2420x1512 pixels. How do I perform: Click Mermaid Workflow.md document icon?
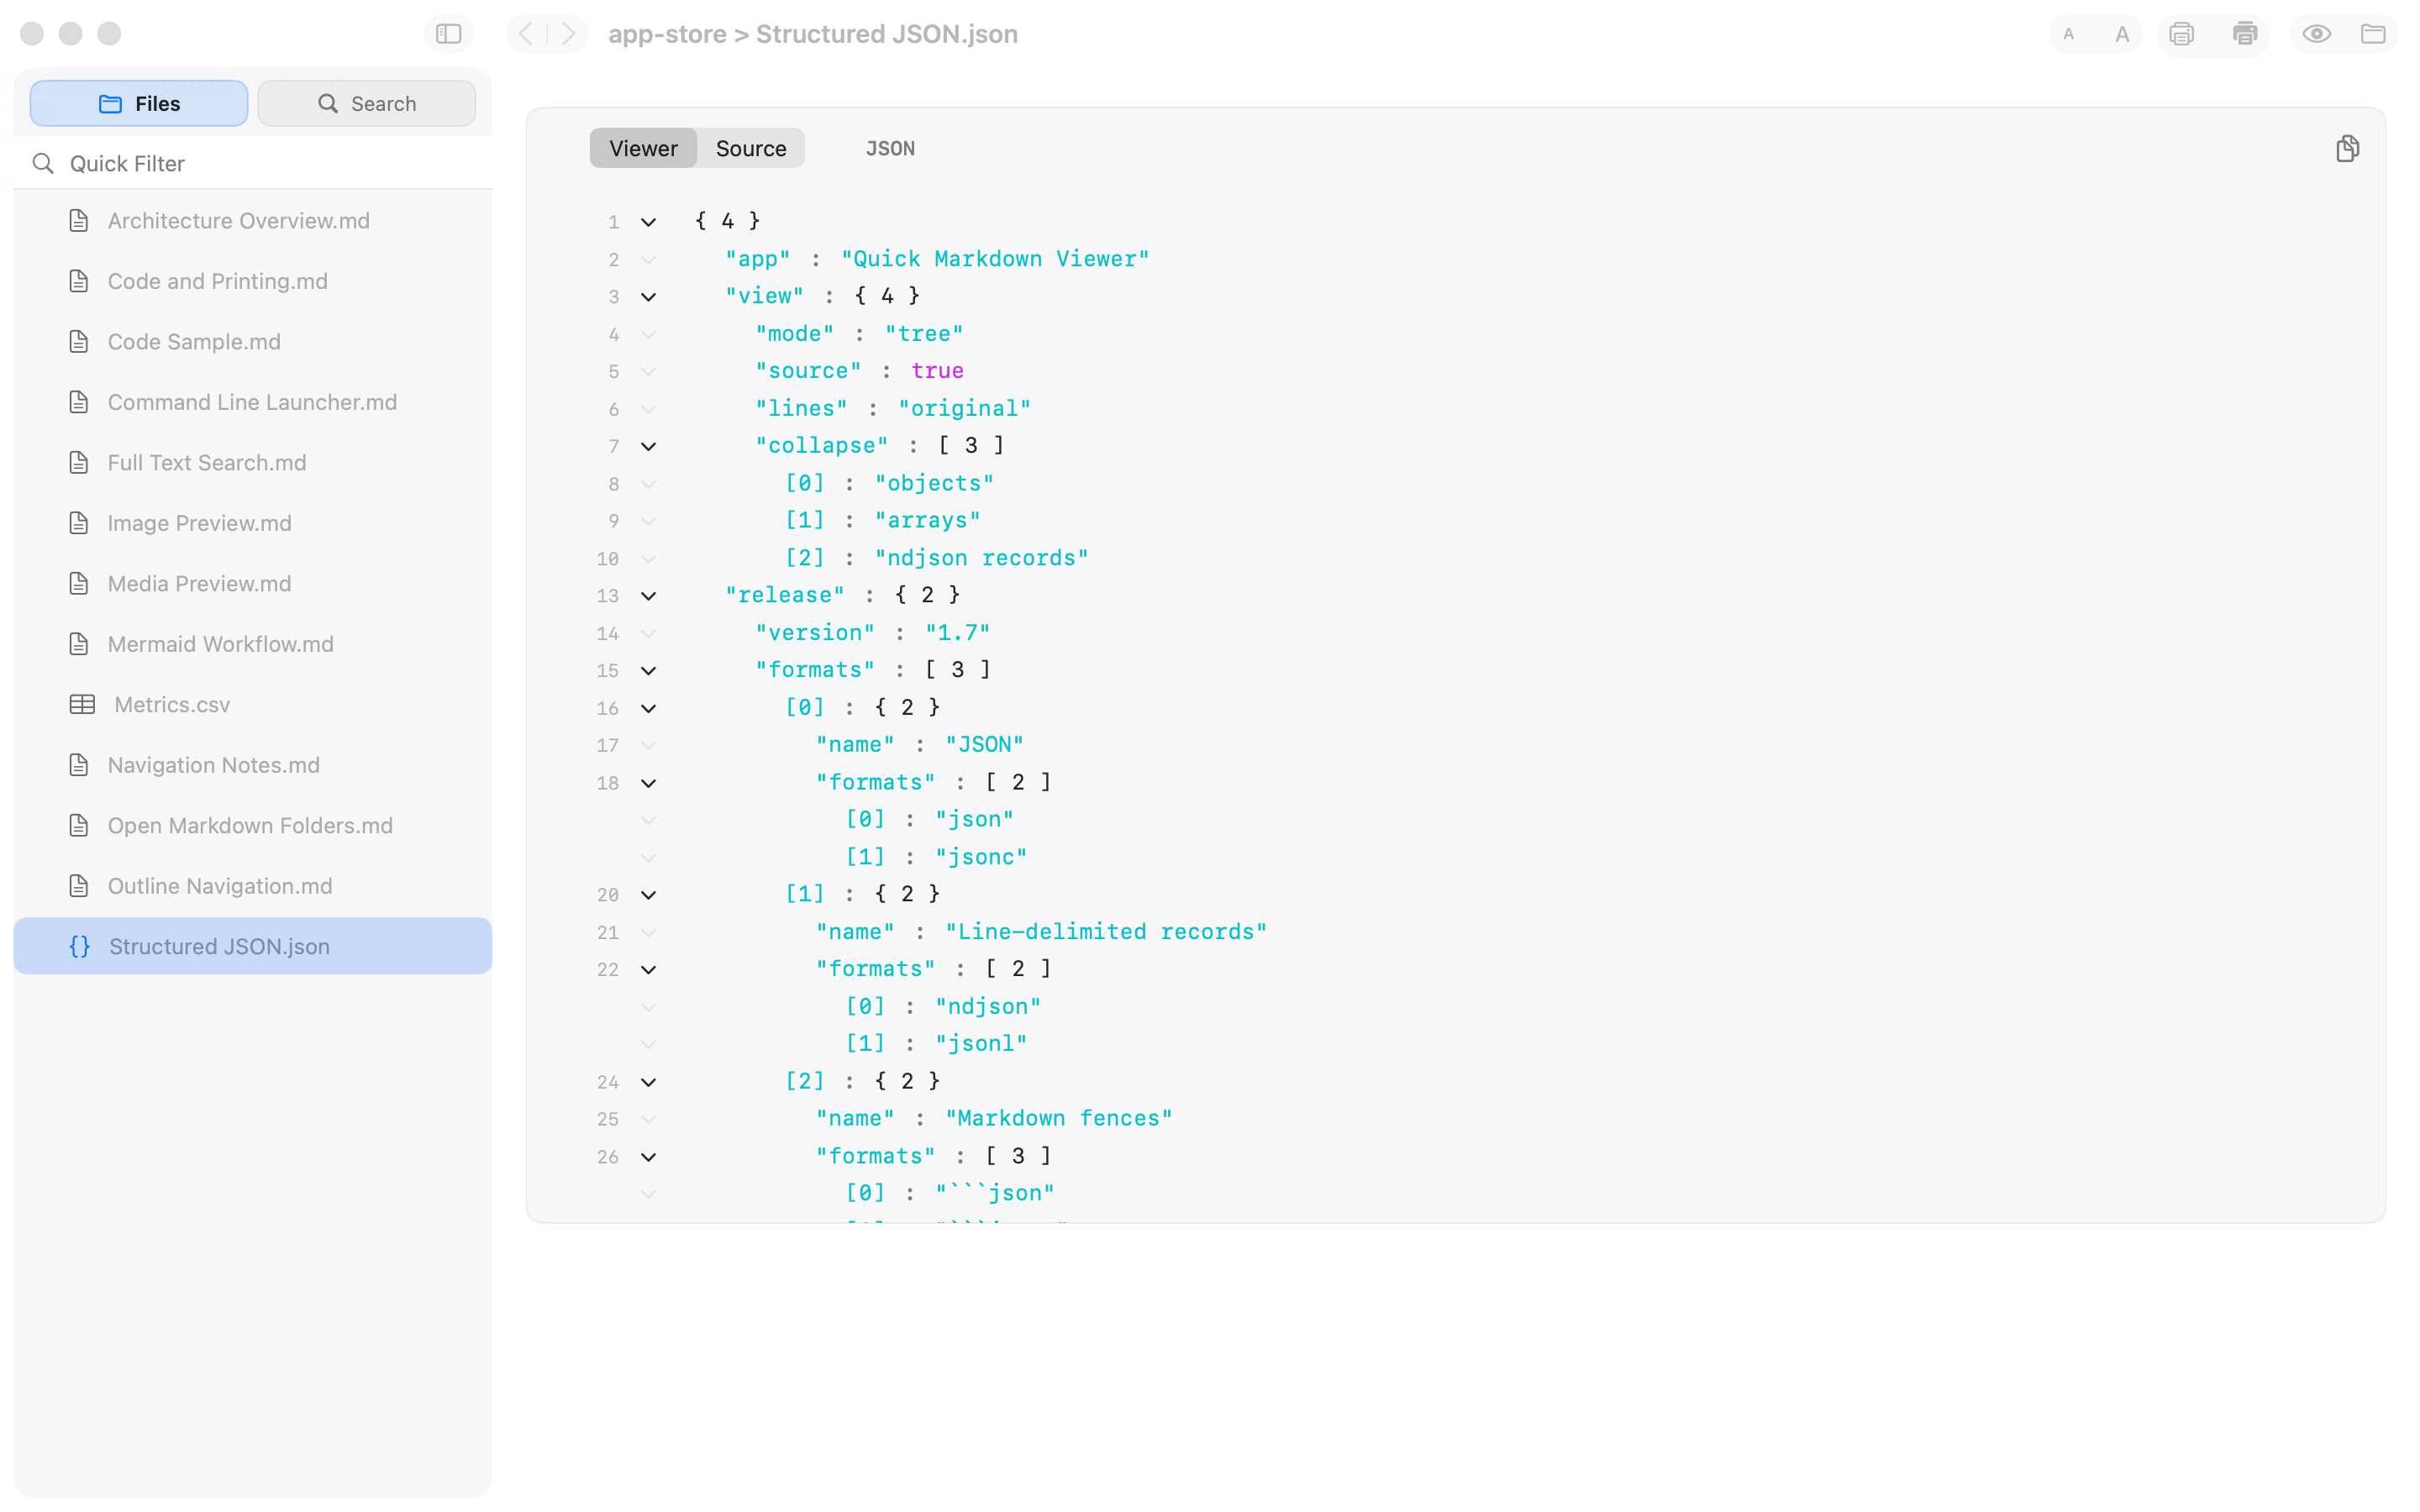(x=79, y=644)
